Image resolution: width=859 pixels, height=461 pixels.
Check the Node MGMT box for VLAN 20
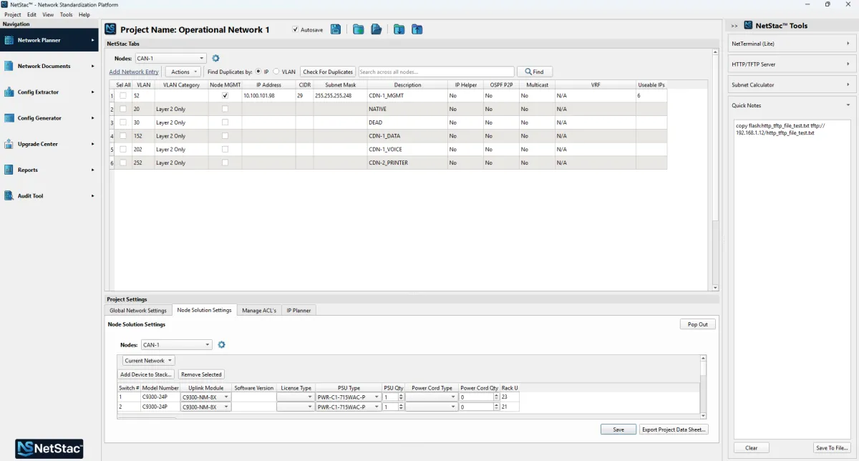pyautogui.click(x=225, y=109)
